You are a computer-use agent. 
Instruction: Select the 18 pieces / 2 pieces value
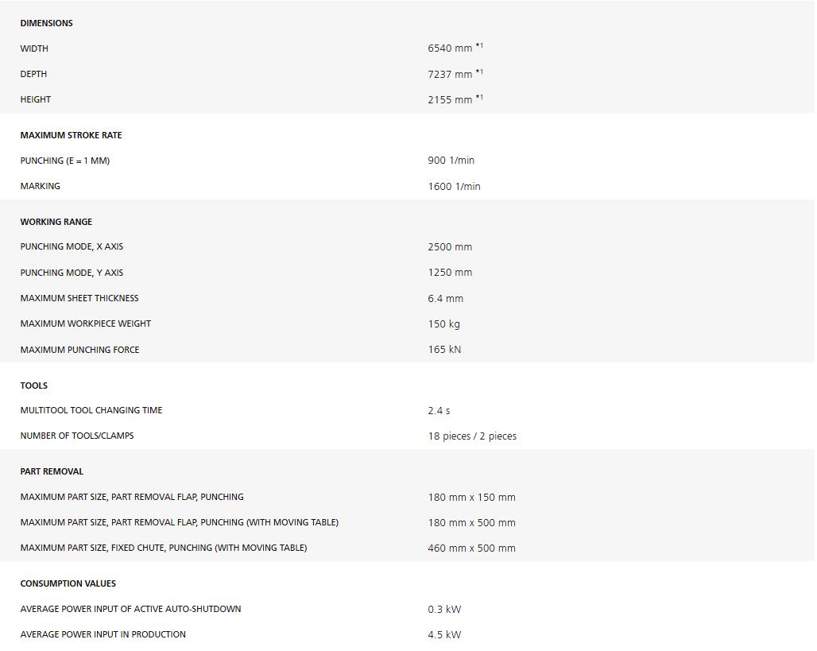point(472,436)
